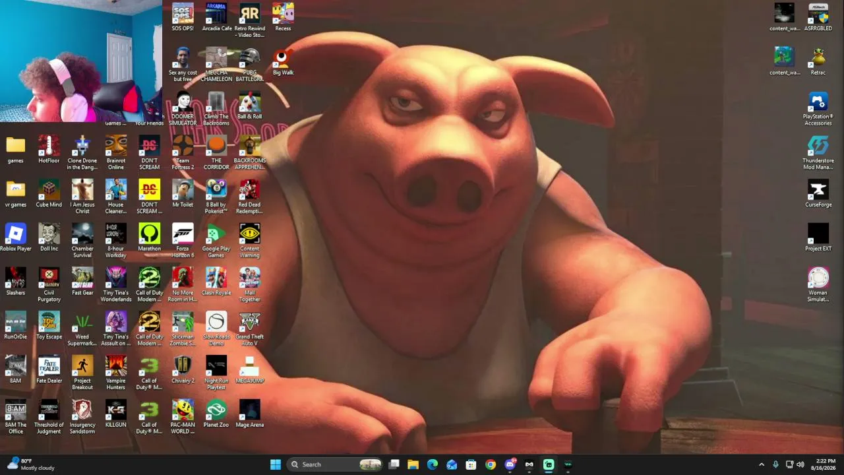This screenshot has width=844, height=475.
Task: Open the Weed Supermarket shortcut
Action: 82,330
